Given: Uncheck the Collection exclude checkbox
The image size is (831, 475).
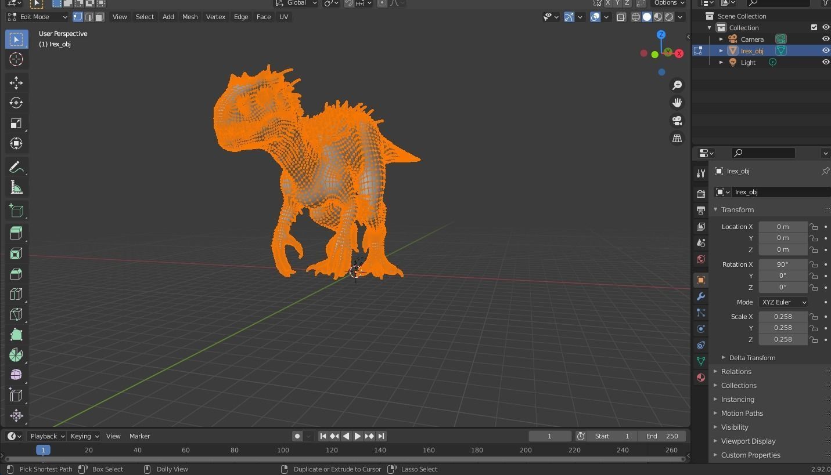Looking at the screenshot, I should (x=814, y=28).
